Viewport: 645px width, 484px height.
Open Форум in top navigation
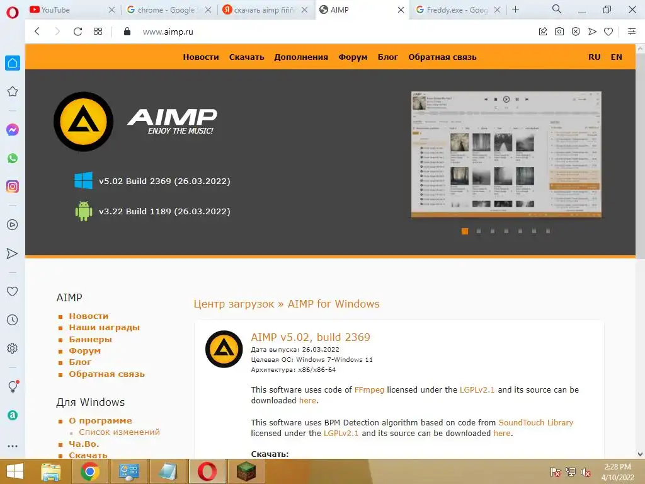point(353,57)
